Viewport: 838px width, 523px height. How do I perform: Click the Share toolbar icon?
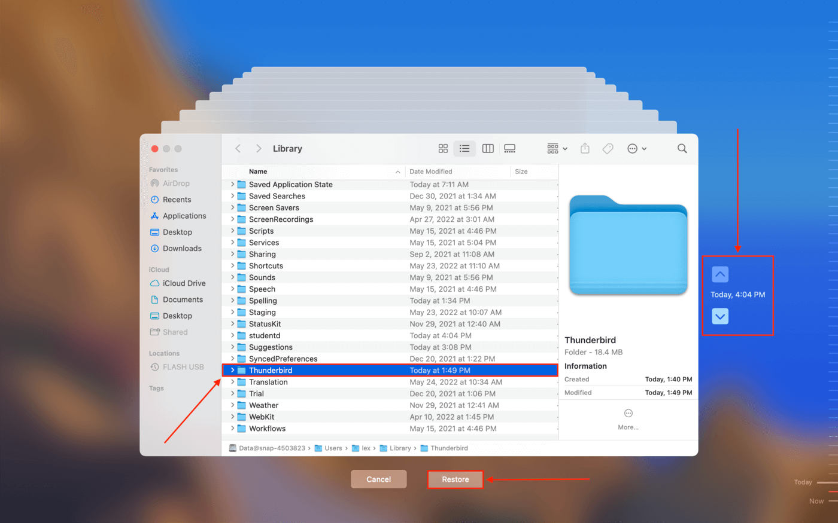click(x=585, y=149)
